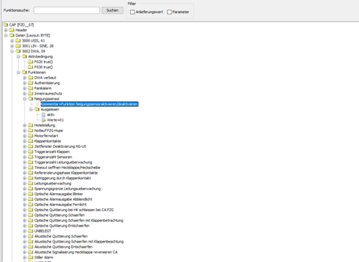
Task: Click the 3000 USIS, 61 folder icon
Action: [18, 40]
